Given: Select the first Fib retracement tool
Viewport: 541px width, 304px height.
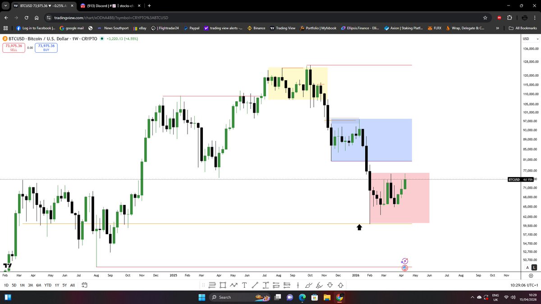Looking at the screenshot, I should (x=276, y=285).
